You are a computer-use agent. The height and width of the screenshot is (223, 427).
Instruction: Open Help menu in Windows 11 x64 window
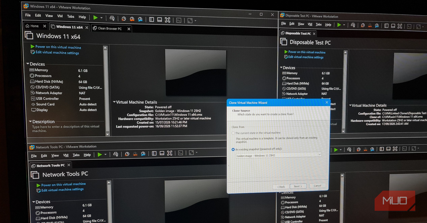82,17
